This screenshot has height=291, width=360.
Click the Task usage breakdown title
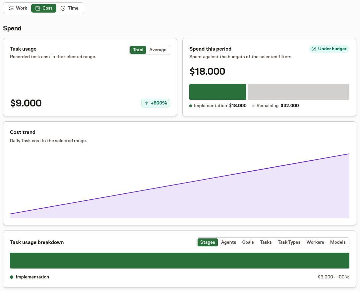37,242
